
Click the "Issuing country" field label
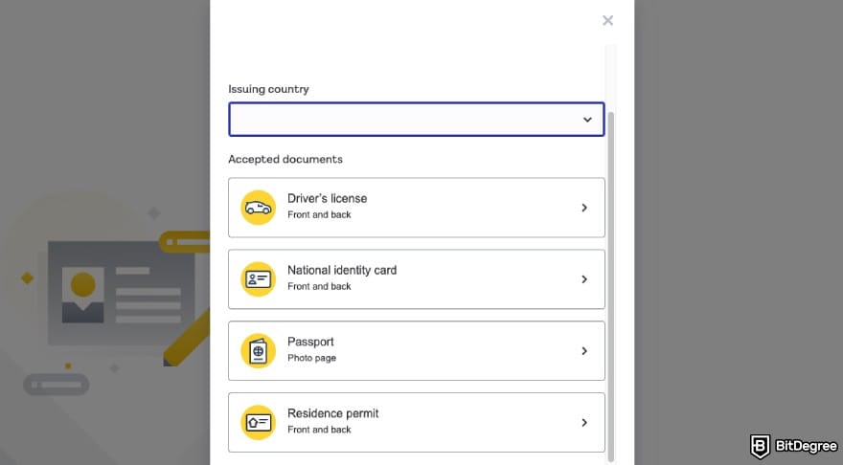[268, 89]
